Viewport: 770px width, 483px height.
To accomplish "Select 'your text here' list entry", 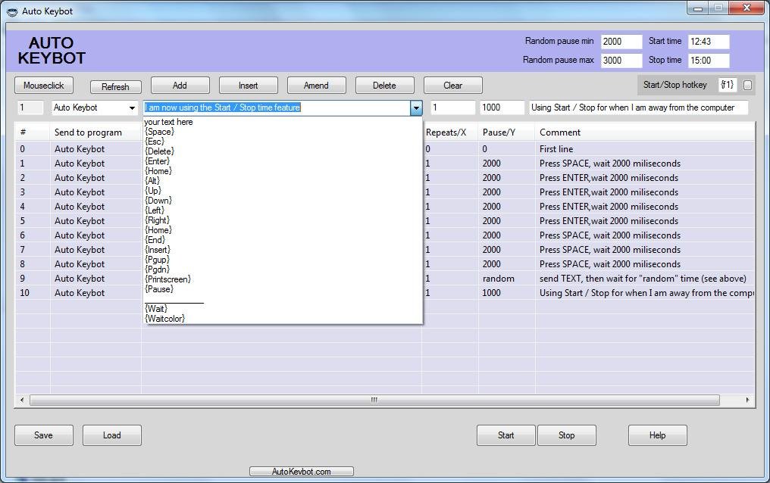I will click(168, 122).
